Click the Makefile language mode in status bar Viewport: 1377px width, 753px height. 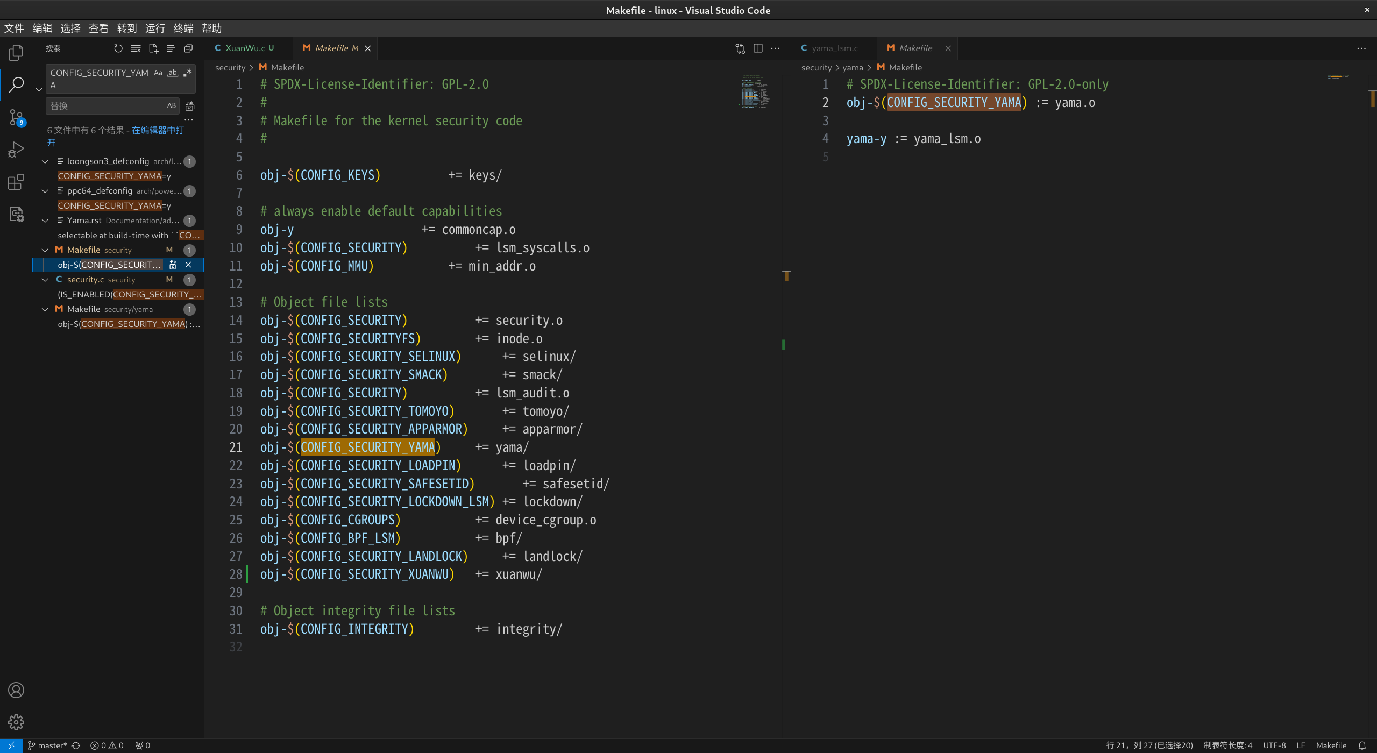click(1331, 745)
